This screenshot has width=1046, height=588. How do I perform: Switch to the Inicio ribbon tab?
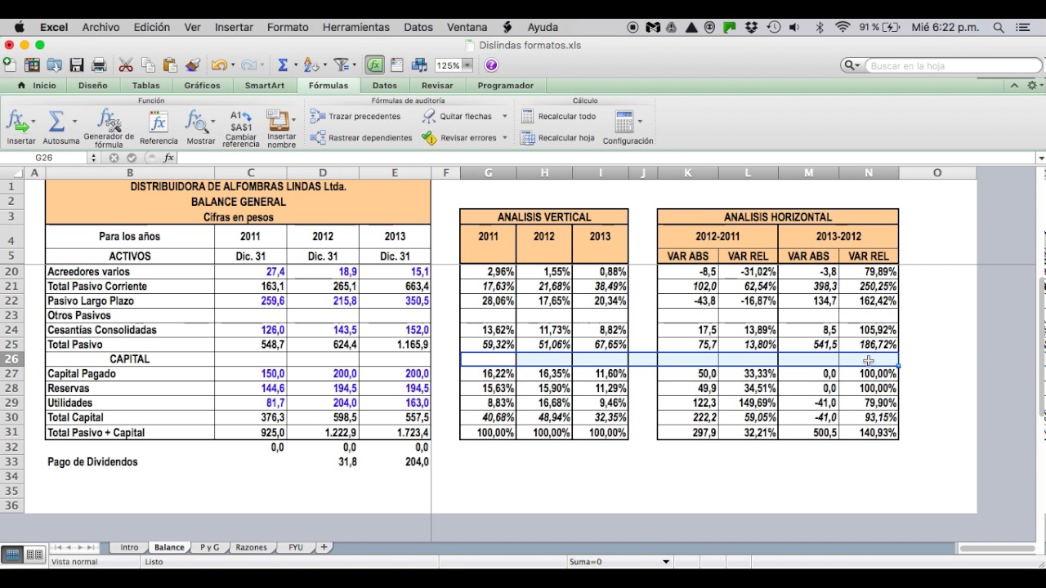coord(37,85)
